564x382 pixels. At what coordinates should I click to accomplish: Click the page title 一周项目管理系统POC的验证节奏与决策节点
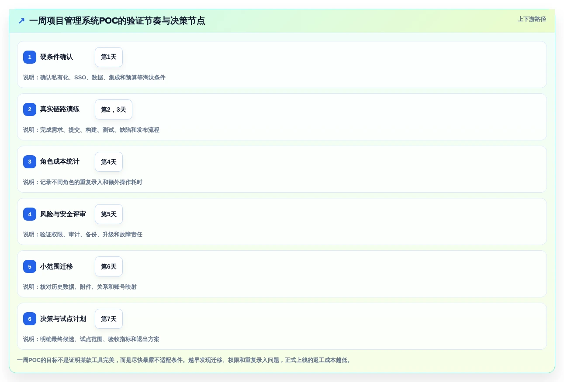(117, 21)
